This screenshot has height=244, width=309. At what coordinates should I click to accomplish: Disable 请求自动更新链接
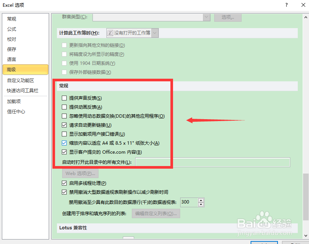(x=64, y=125)
